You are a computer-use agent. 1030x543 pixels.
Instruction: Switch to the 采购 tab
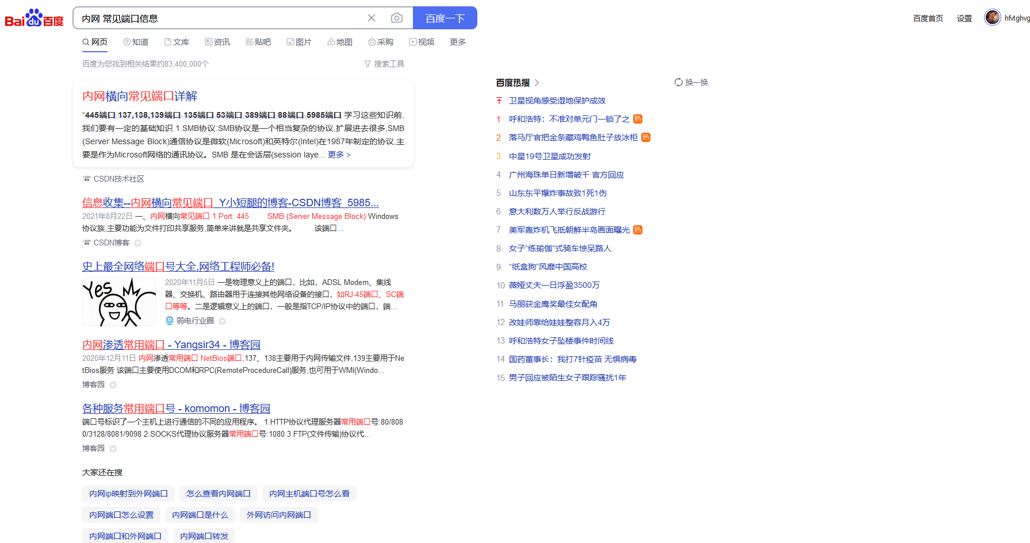[381, 42]
